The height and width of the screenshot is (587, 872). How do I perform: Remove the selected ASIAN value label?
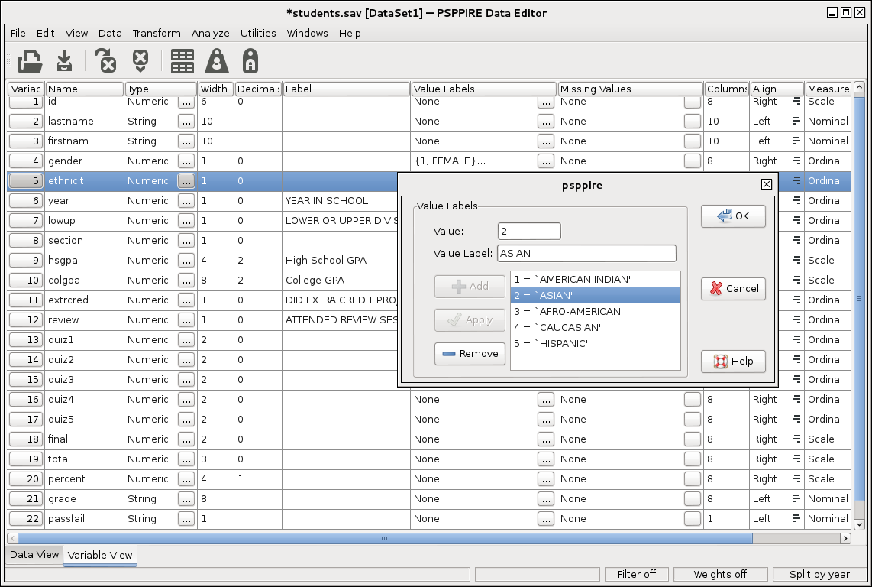pyautogui.click(x=470, y=354)
